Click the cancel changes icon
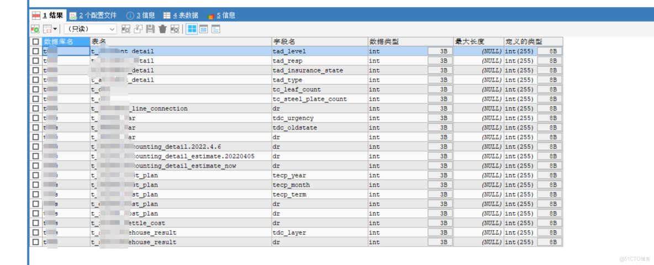 (175, 29)
